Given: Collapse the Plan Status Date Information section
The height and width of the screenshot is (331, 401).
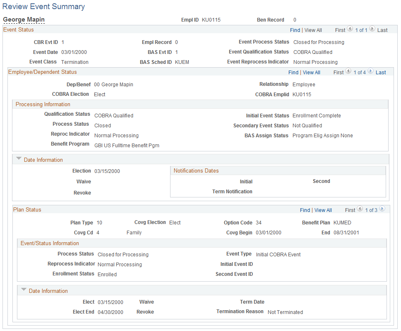Looking at the screenshot, I should (x=24, y=290).
